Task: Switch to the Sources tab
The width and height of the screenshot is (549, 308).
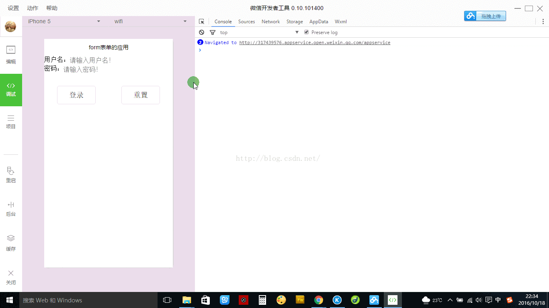Action: pyautogui.click(x=246, y=22)
